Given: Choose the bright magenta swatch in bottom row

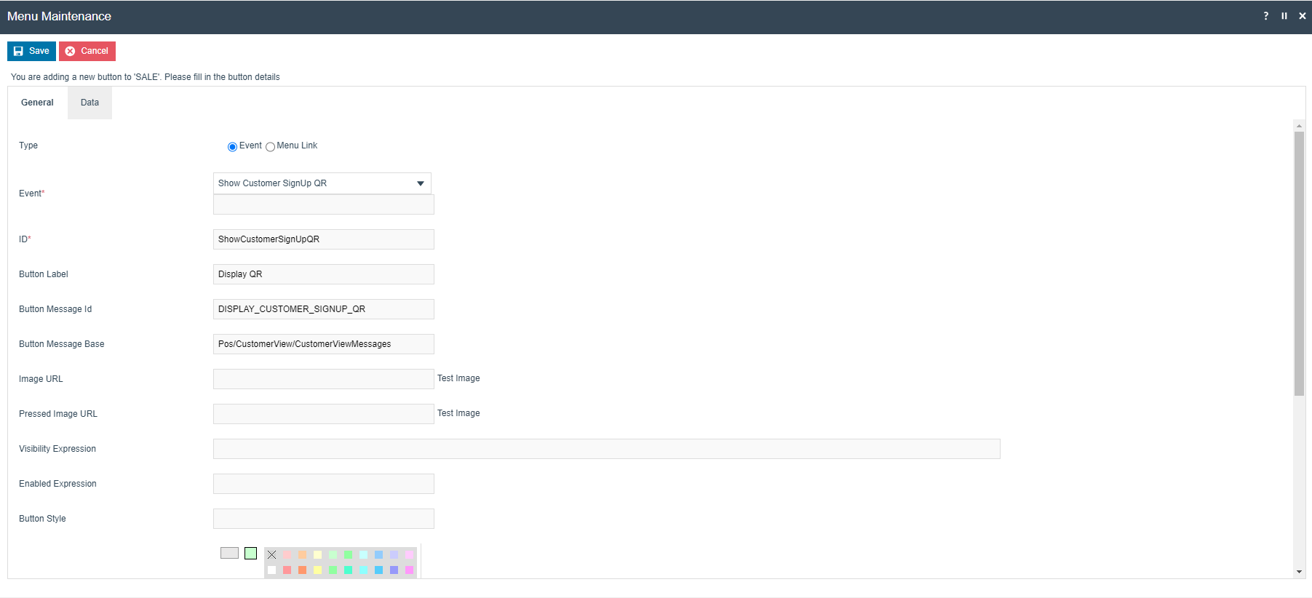Looking at the screenshot, I should point(409,570).
